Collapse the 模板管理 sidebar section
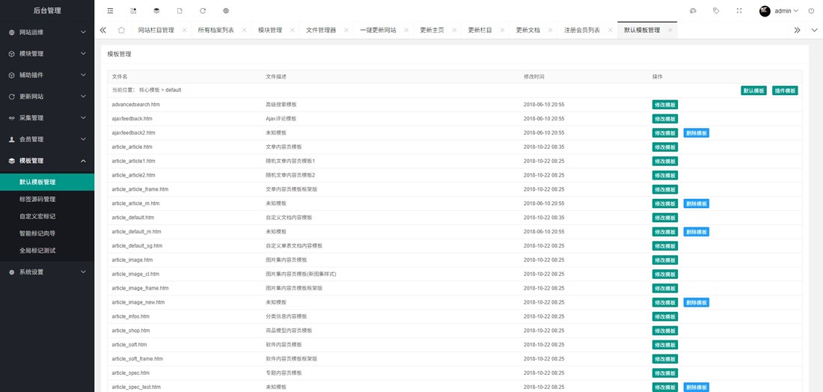Viewport: 823px width, 392px height. (47, 161)
